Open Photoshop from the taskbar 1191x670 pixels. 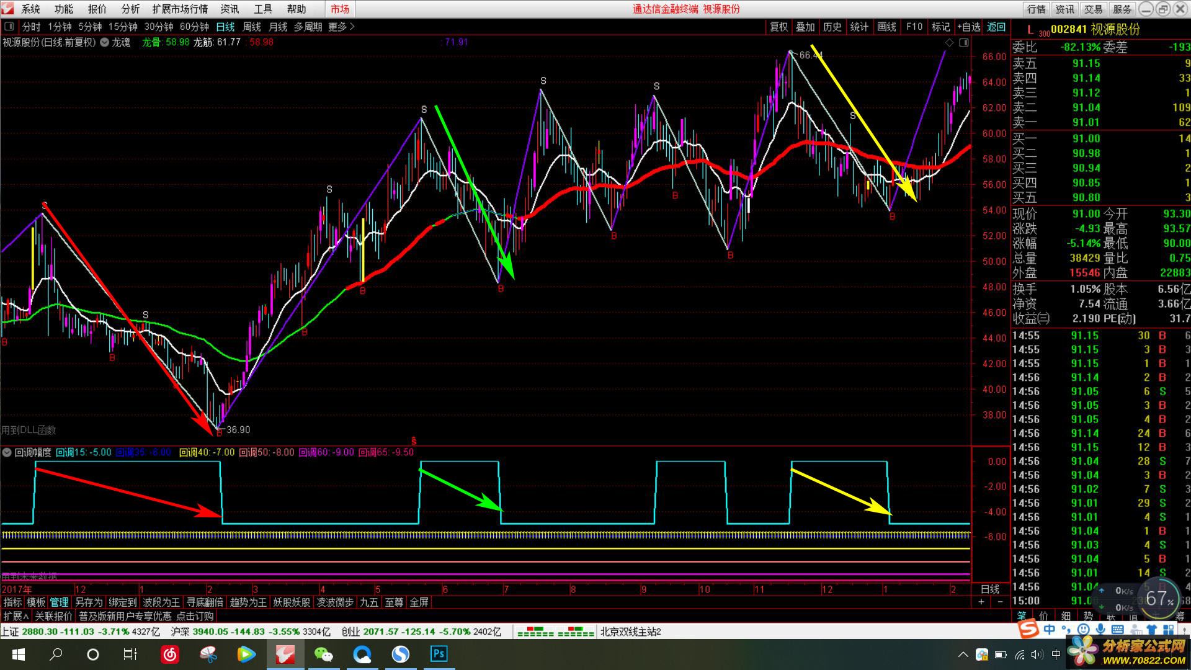tap(439, 654)
